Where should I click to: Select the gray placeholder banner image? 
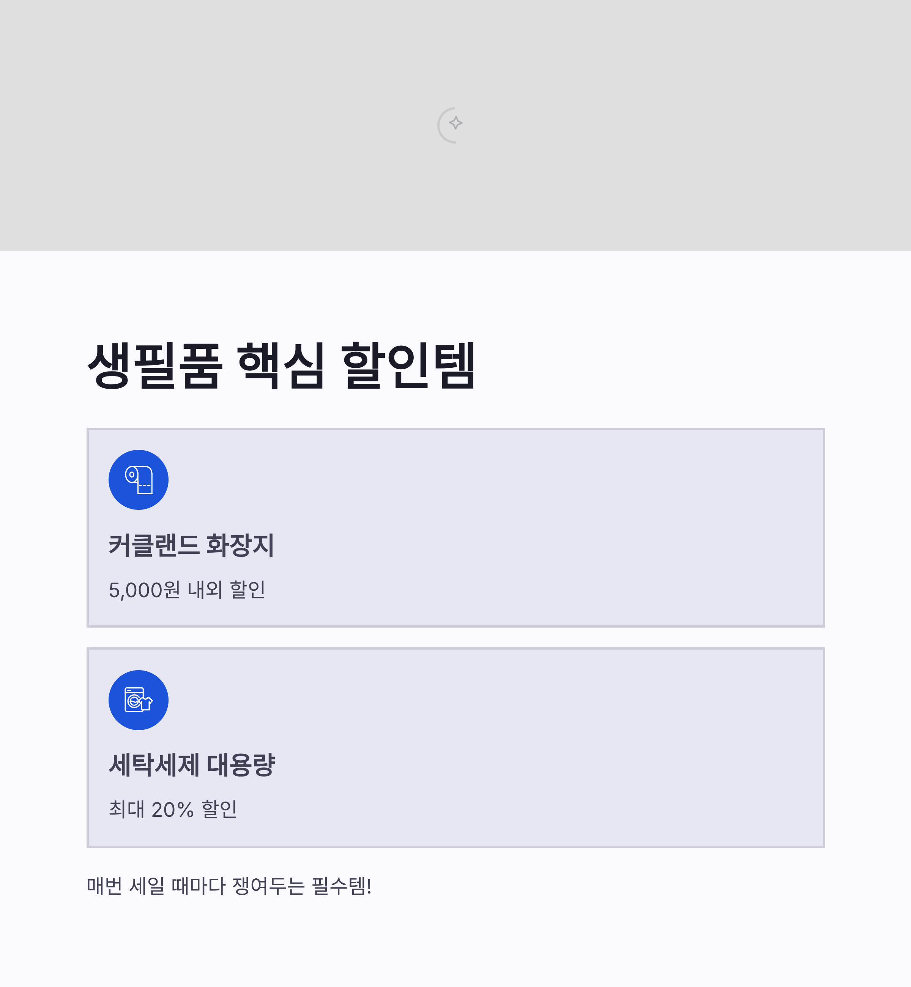455,125
